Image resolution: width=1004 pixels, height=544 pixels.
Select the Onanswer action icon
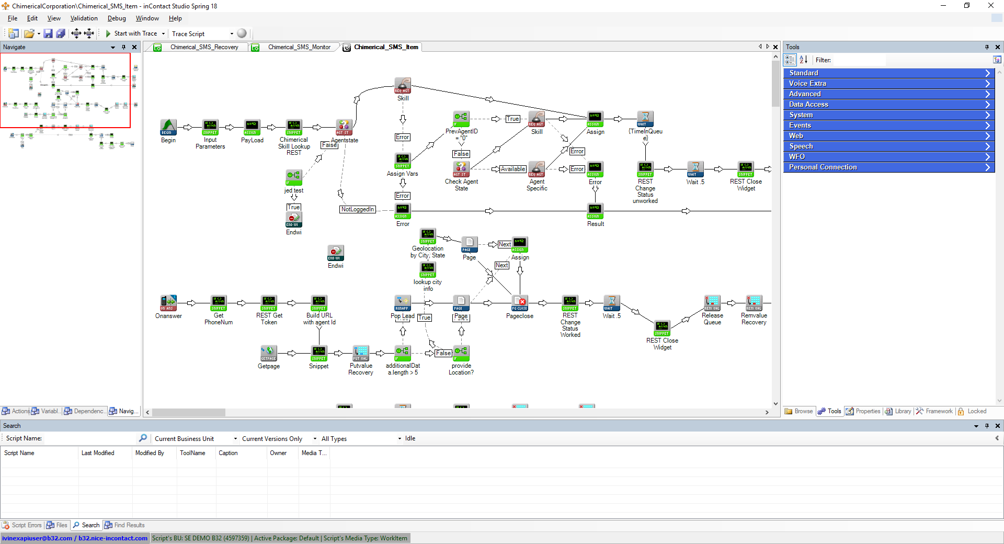[x=168, y=303]
